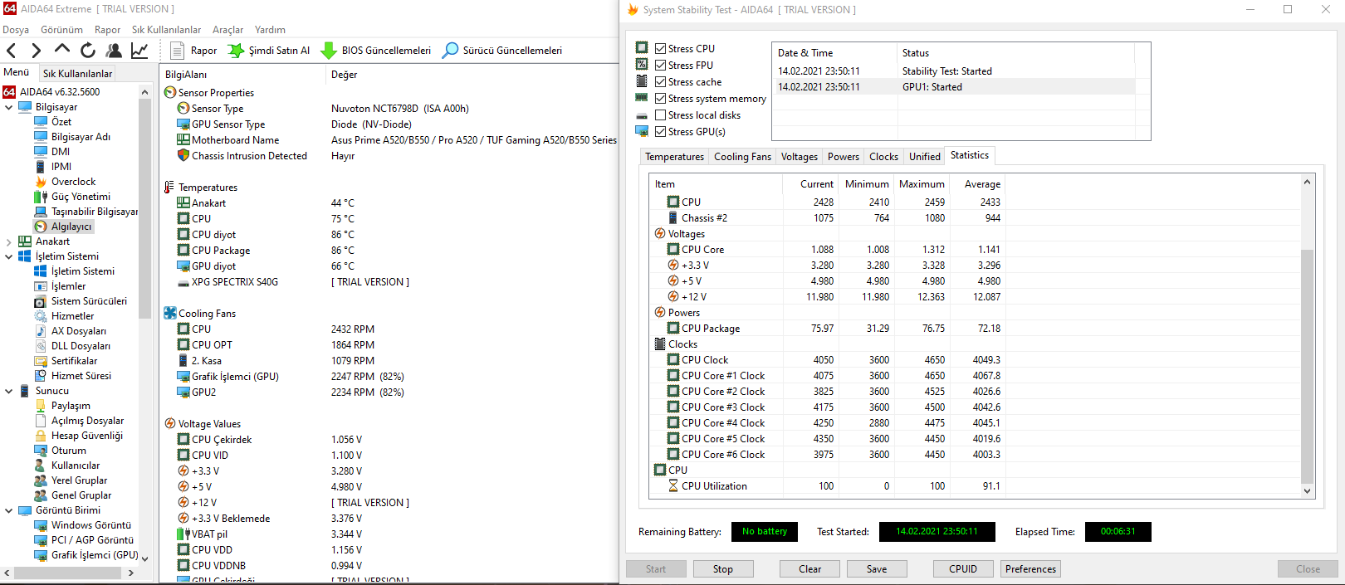Switch to the Unified tab

tap(925, 156)
